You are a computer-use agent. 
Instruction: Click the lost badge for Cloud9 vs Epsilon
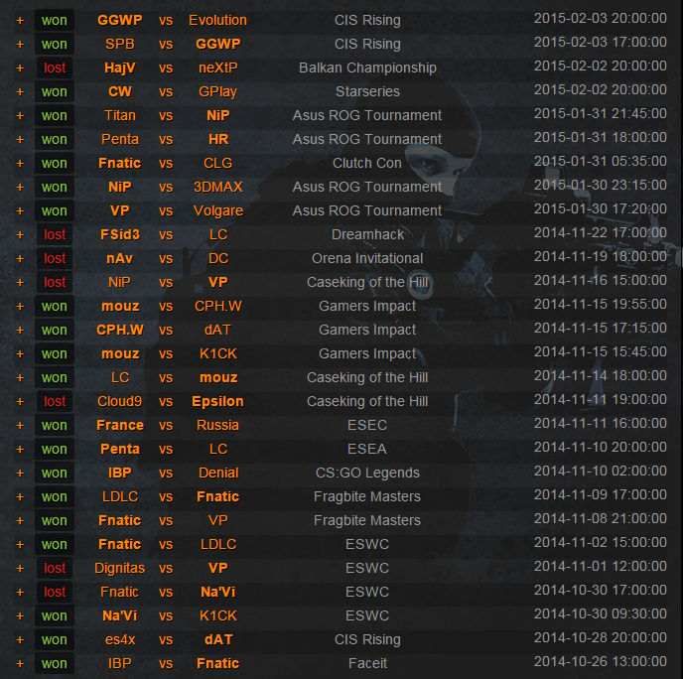[x=55, y=401]
